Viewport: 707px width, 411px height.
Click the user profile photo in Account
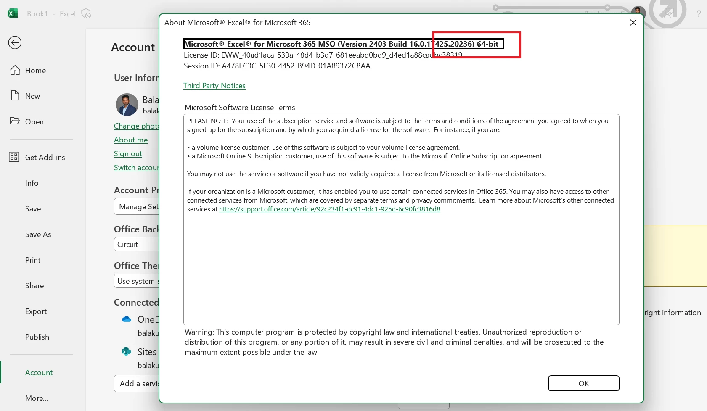(x=127, y=105)
